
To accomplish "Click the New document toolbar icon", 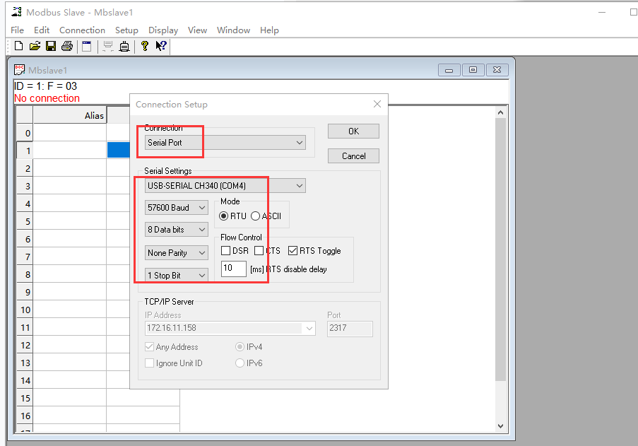I will (x=18, y=47).
